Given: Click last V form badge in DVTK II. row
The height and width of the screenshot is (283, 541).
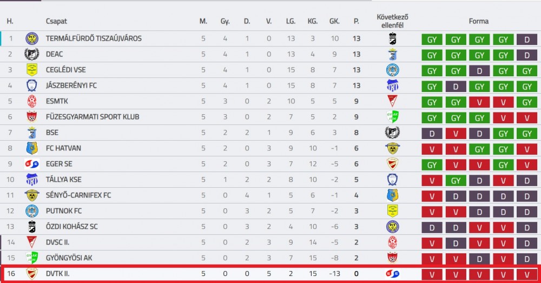Looking at the screenshot, I should click(527, 275).
